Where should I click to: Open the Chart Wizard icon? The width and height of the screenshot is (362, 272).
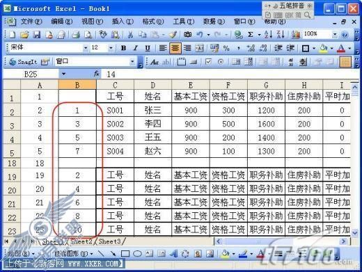(x=295, y=35)
